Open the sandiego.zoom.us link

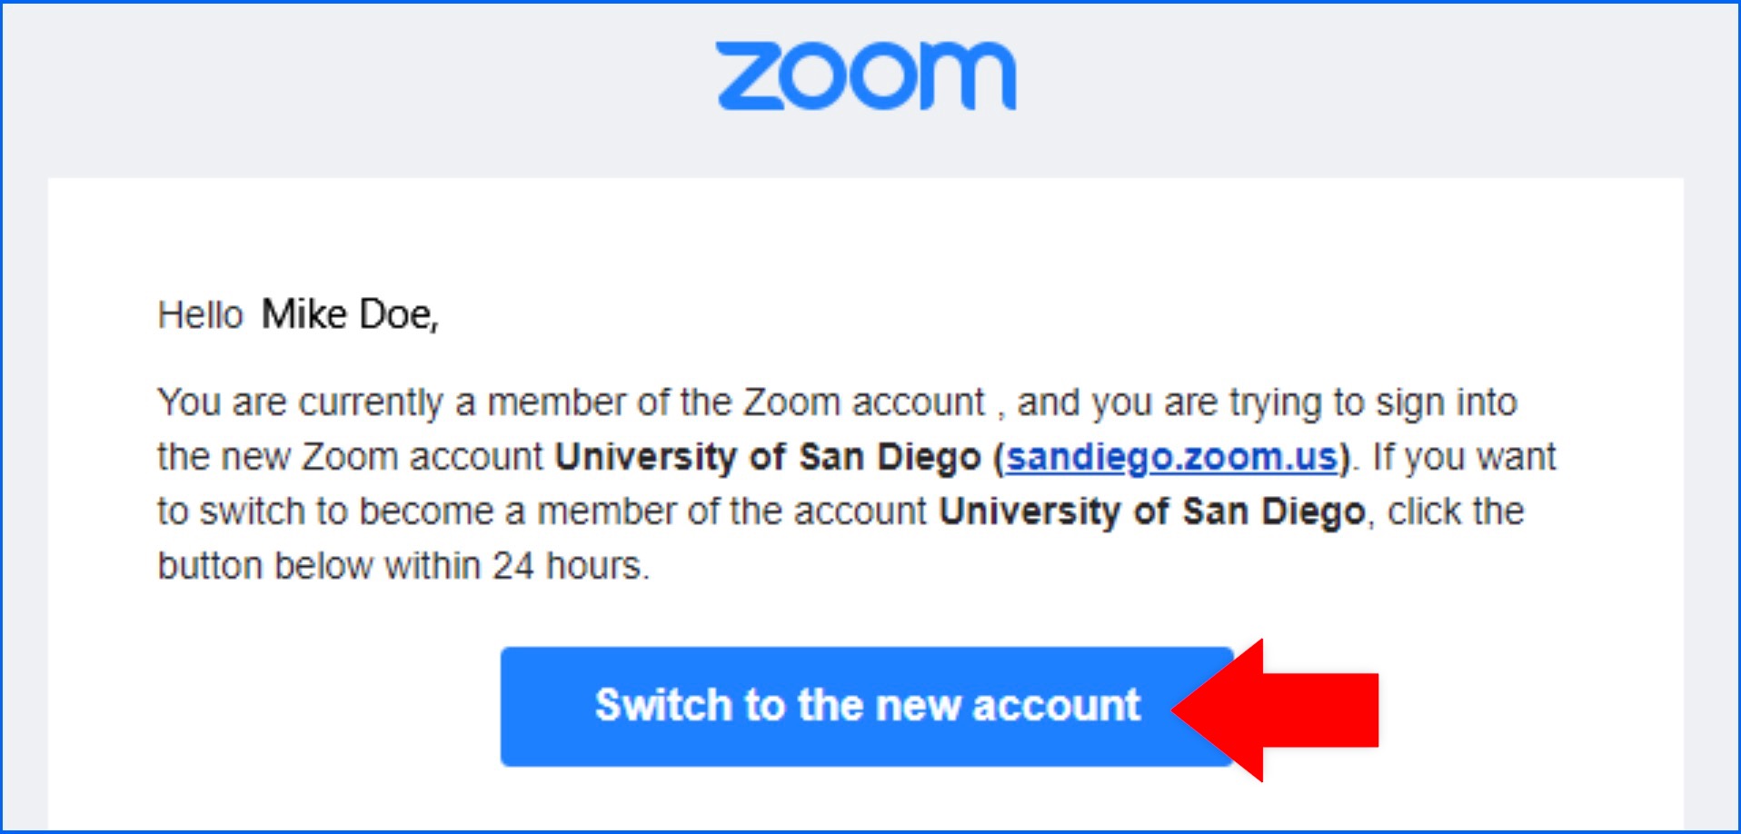tap(1171, 457)
